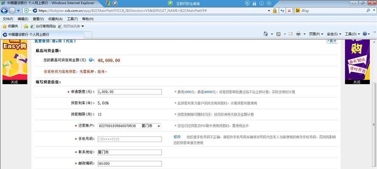The image size is (377, 169).
Task: Click the 联系地址 address input field
Action: pyautogui.click(x=129, y=152)
